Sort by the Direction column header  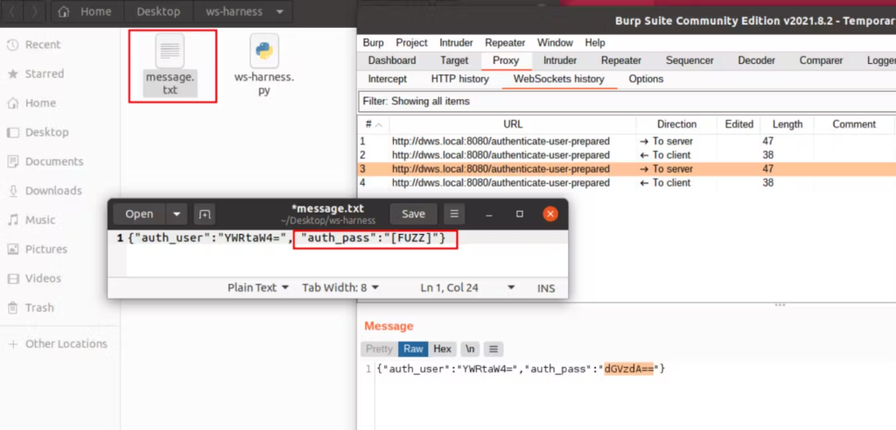point(676,124)
